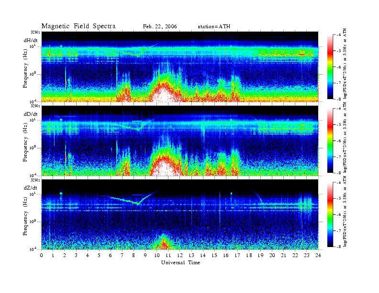Click hour tick label "24" on time axis
This screenshot has height=293, width=379.
(x=318, y=255)
